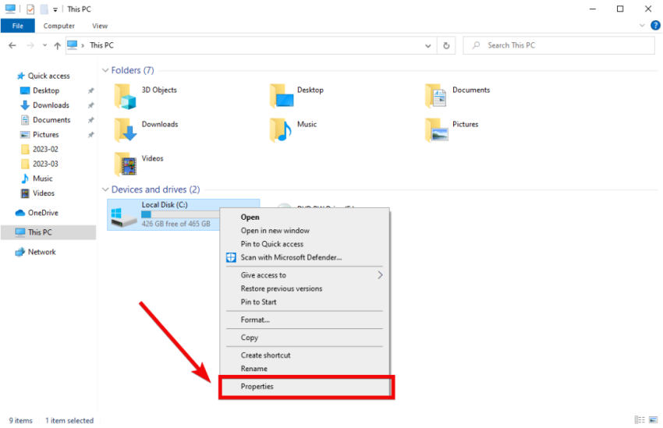The image size is (663, 428).
Task: Open Help with the question mark icon
Action: [655, 26]
